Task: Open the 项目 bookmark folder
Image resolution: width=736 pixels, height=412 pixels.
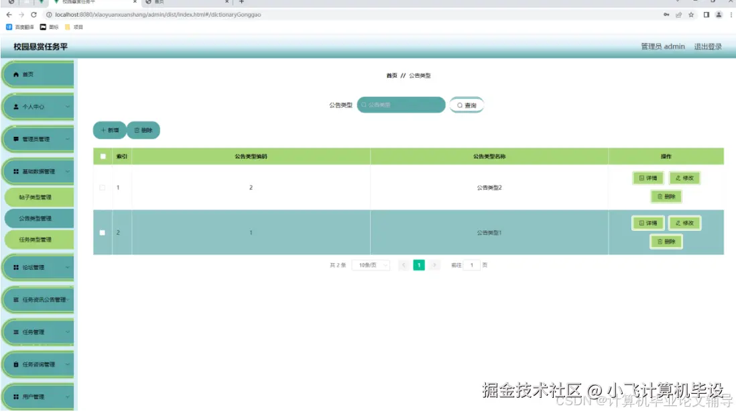Action: coord(74,28)
